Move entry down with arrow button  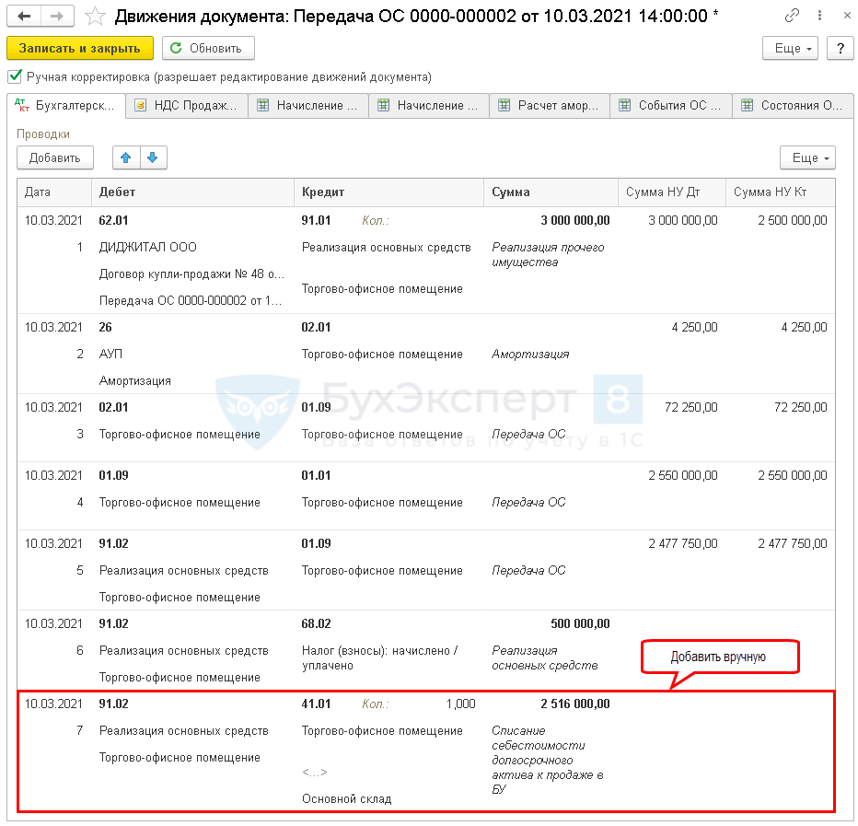[x=153, y=157]
